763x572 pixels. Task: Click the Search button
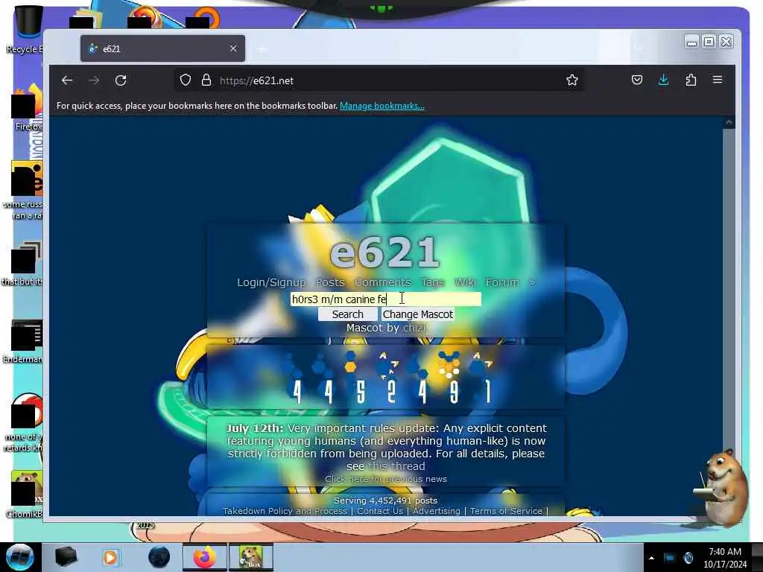click(347, 314)
